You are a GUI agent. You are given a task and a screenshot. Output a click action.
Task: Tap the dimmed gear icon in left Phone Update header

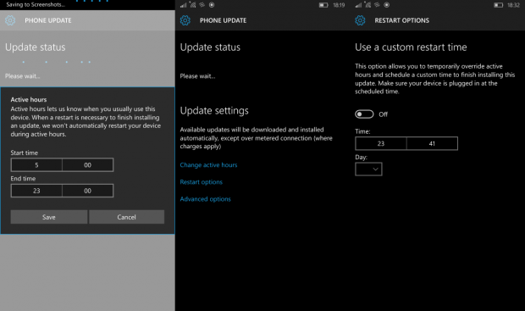click(x=10, y=20)
